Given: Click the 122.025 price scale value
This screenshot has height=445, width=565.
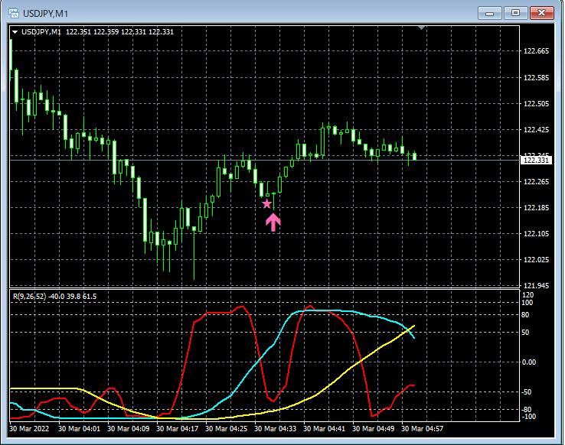Looking at the screenshot, I should point(536,260).
